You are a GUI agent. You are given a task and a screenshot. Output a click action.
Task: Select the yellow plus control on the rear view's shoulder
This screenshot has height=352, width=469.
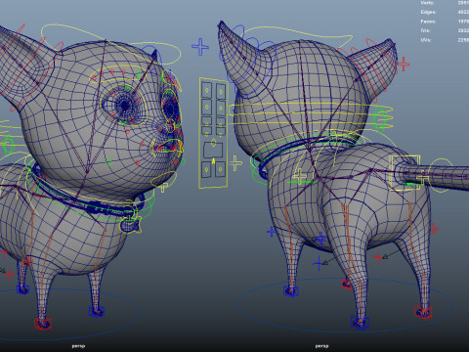[x=300, y=176]
